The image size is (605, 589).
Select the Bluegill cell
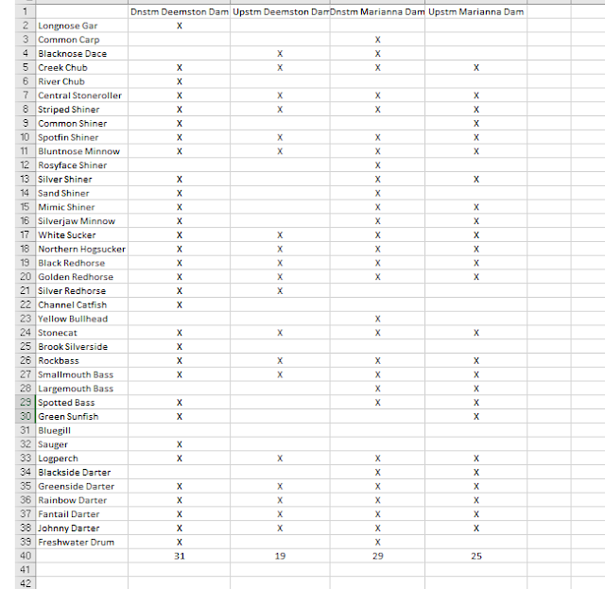coord(82,430)
